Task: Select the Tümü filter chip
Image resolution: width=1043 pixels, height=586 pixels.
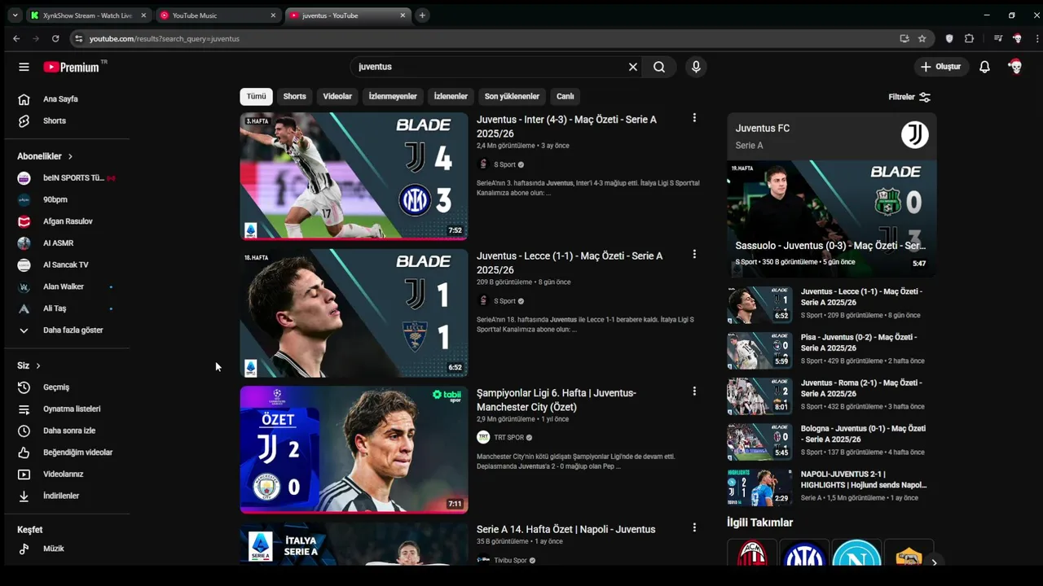Action: pyautogui.click(x=256, y=96)
